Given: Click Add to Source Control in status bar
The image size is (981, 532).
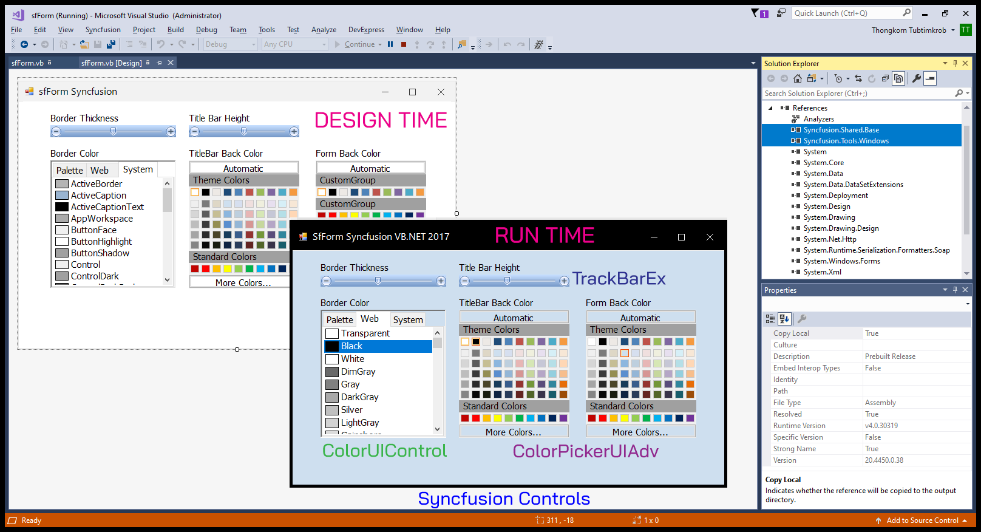Looking at the screenshot, I should click(x=922, y=520).
